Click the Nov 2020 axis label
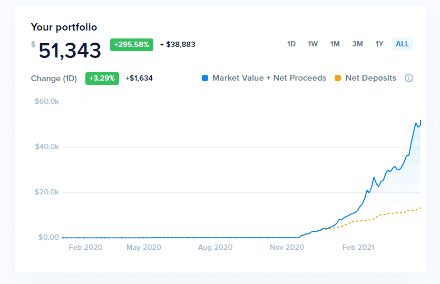Viewport: 440px width, 284px height. coord(287,247)
